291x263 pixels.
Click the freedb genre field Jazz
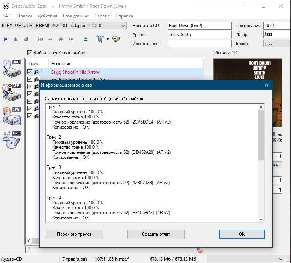point(277,44)
